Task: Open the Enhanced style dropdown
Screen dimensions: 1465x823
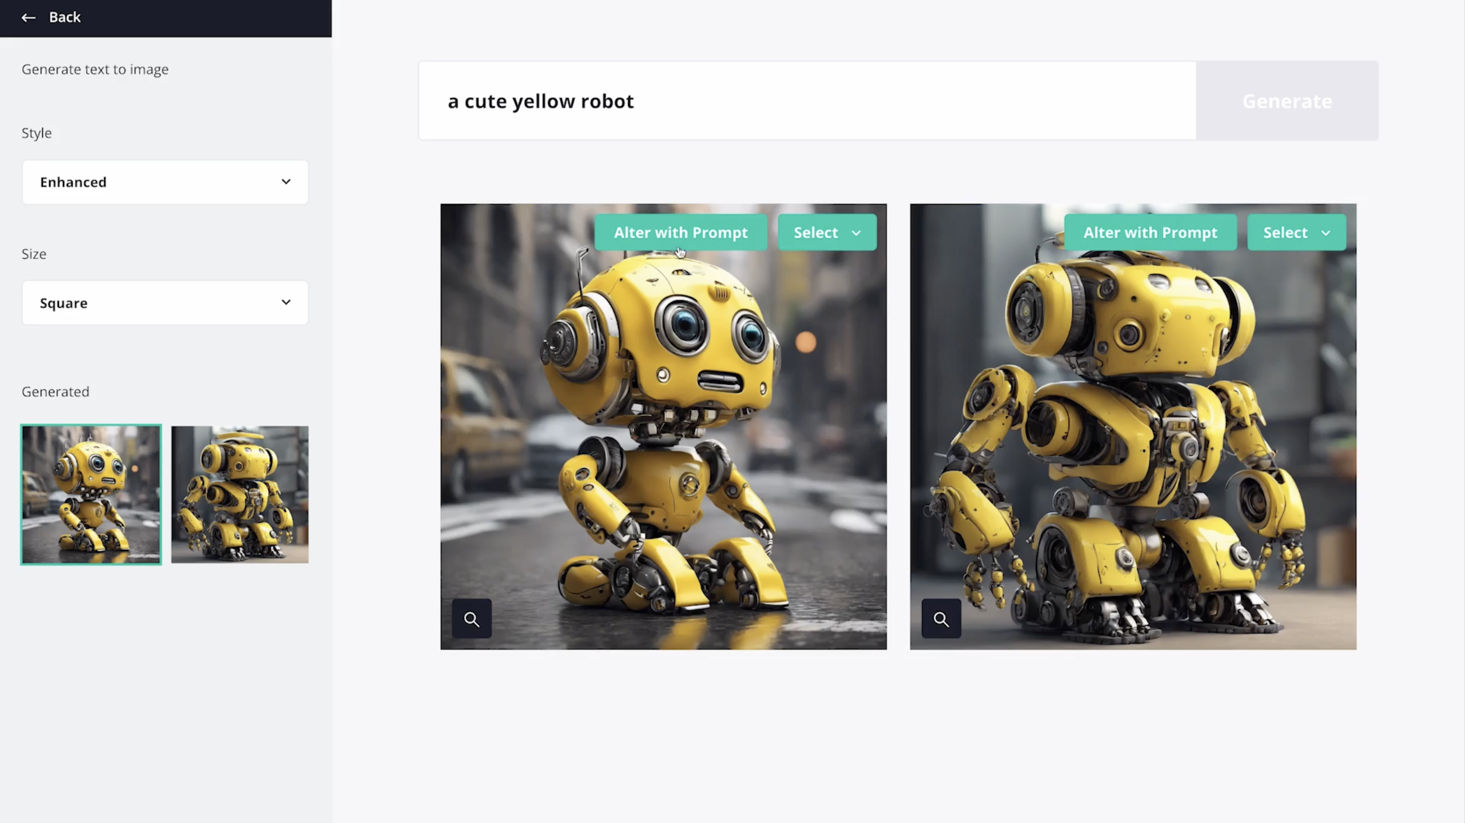Action: click(165, 182)
